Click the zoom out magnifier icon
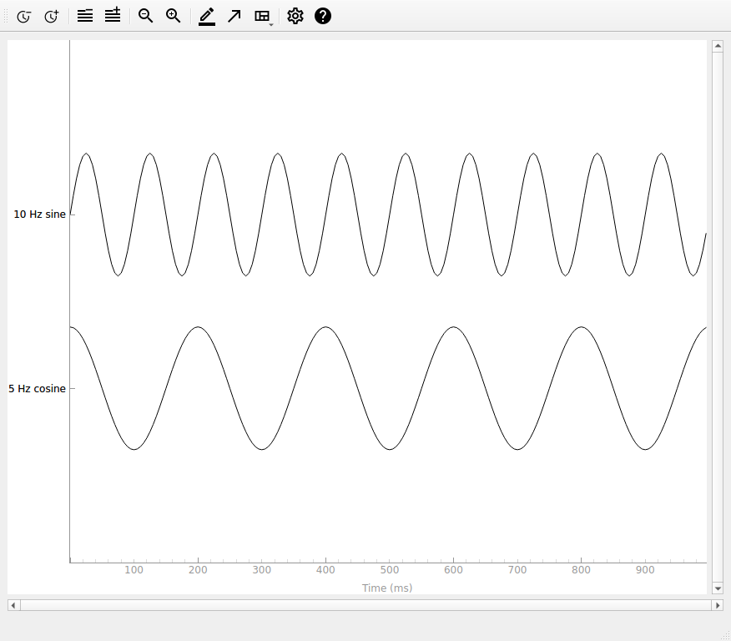 [x=145, y=16]
